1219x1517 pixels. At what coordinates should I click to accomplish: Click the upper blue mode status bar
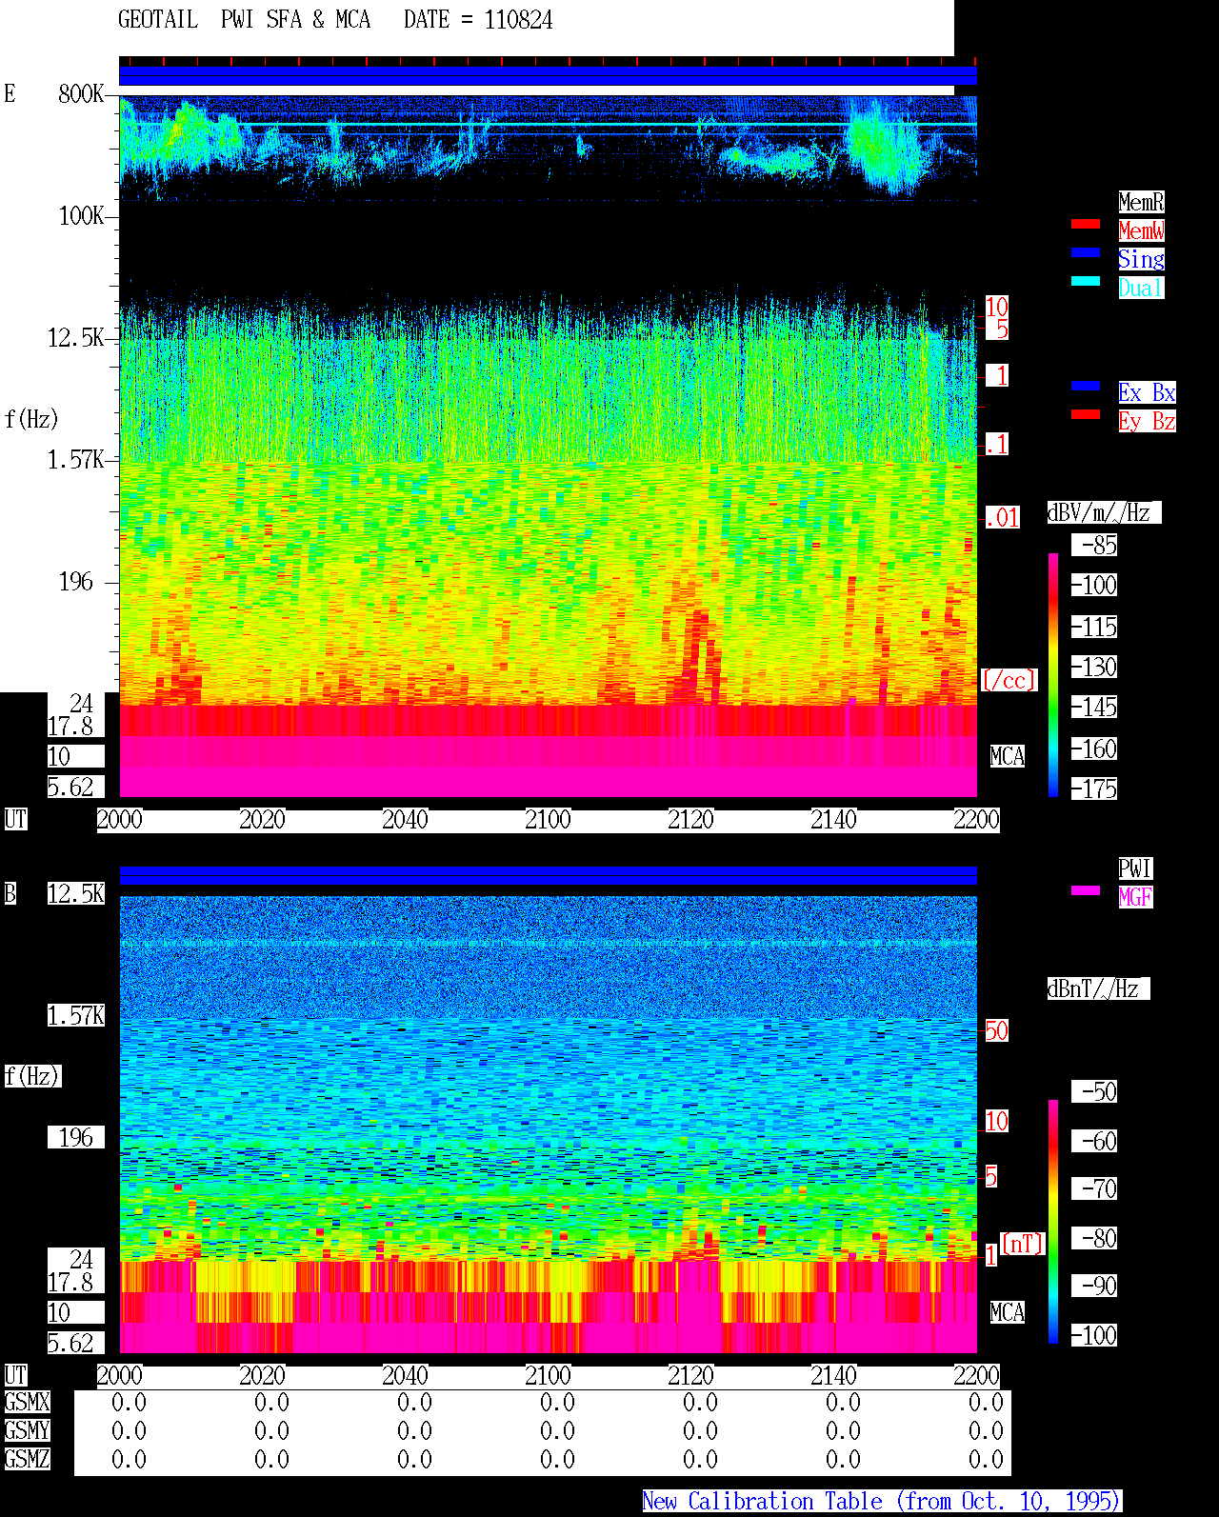pos(548,76)
